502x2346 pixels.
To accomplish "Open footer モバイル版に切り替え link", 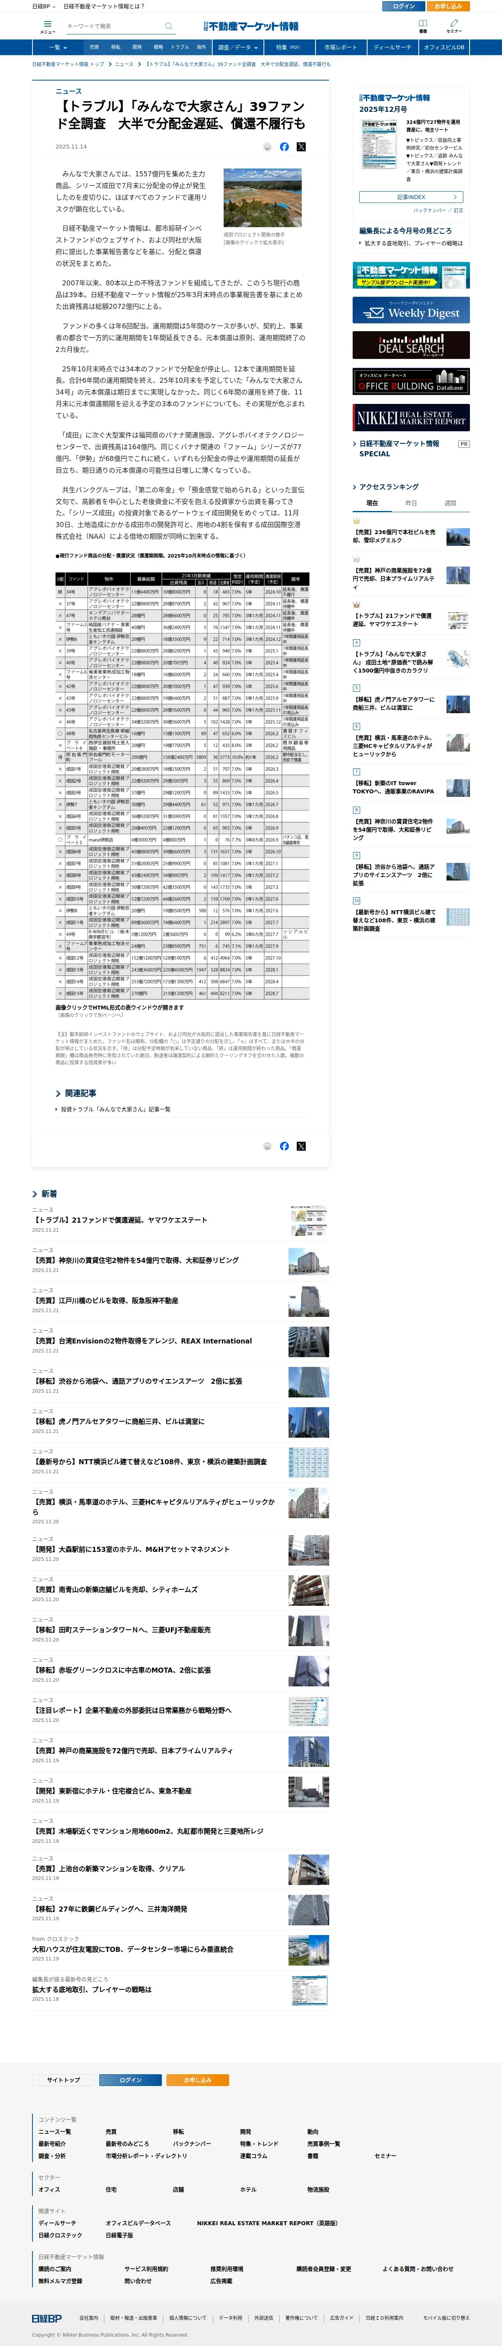I will [446, 2318].
